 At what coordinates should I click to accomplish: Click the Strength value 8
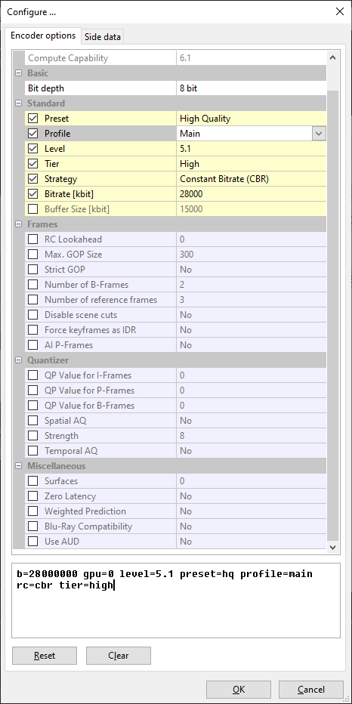(x=252, y=436)
